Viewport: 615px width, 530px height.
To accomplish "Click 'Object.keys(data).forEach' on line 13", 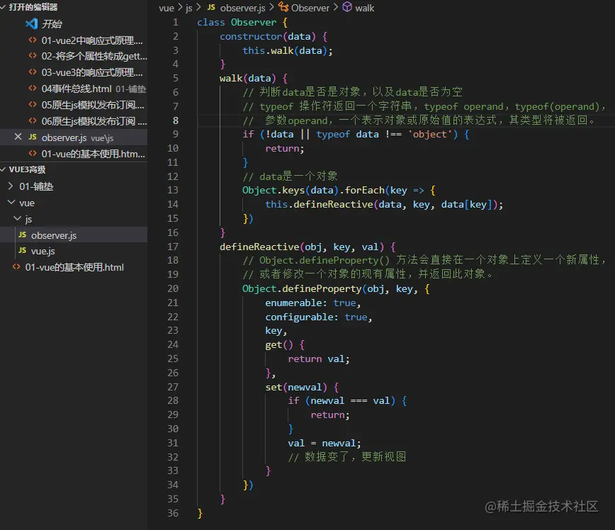I will (x=313, y=191).
